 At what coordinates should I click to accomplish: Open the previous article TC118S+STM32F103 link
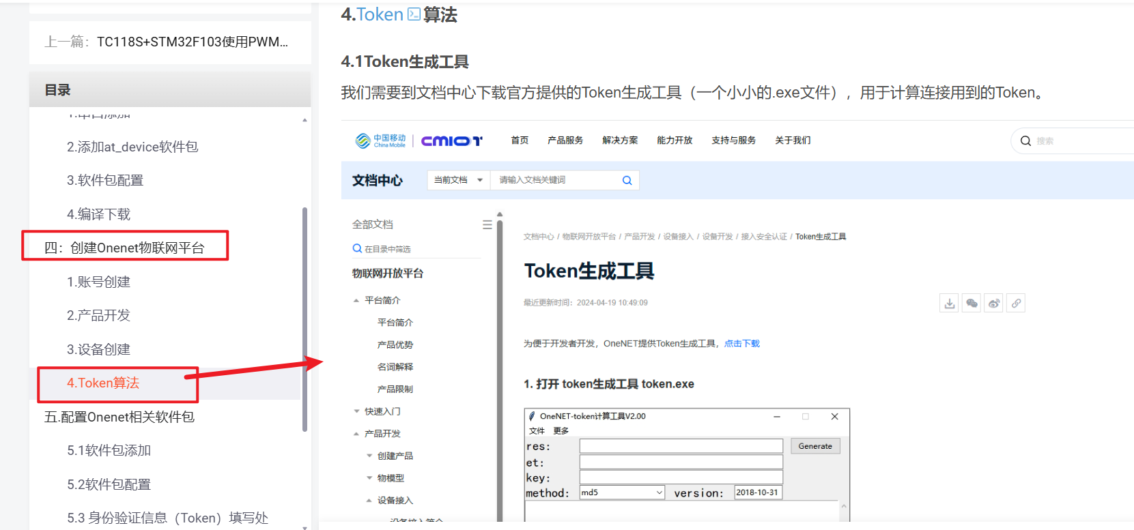(193, 42)
